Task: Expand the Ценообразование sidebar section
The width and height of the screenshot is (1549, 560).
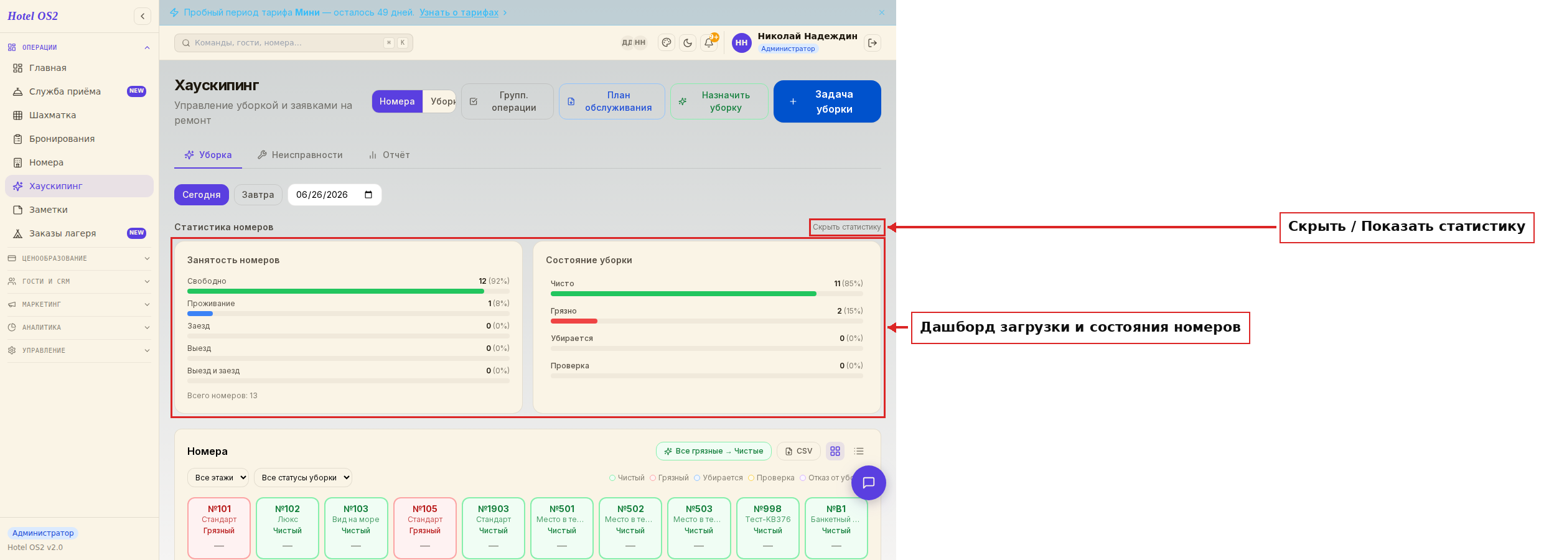Action: pyautogui.click(x=79, y=258)
